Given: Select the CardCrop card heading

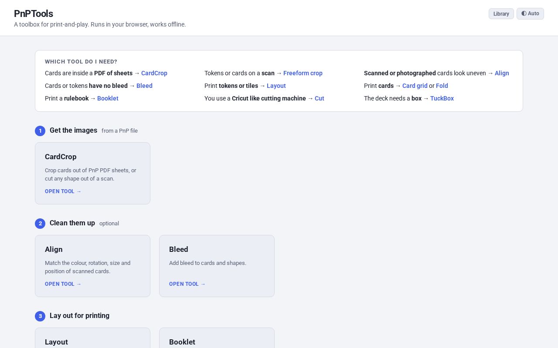Looking at the screenshot, I should click(61, 157).
